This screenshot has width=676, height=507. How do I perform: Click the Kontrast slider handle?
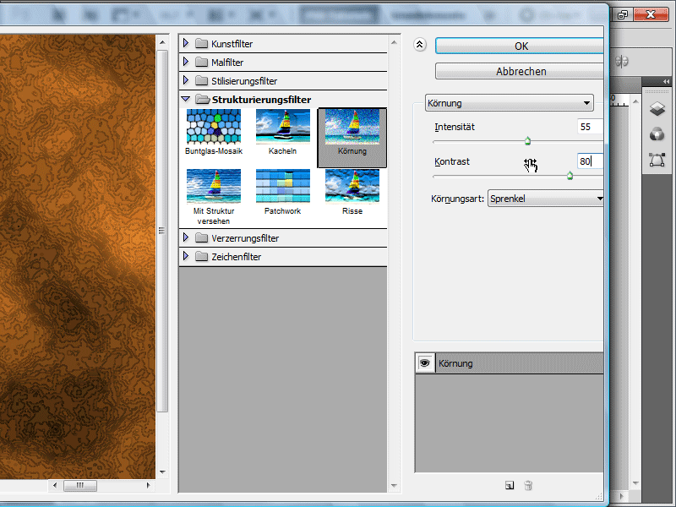pyautogui.click(x=570, y=176)
